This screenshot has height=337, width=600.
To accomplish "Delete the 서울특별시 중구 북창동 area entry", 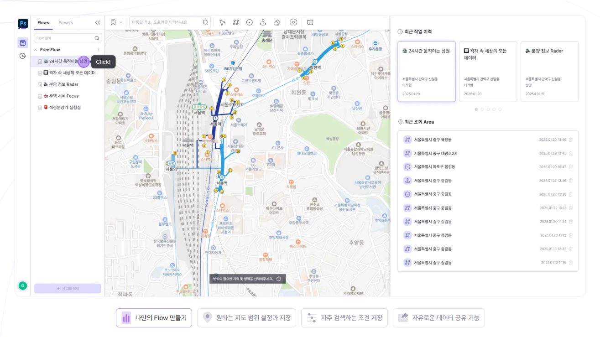I will (x=571, y=140).
